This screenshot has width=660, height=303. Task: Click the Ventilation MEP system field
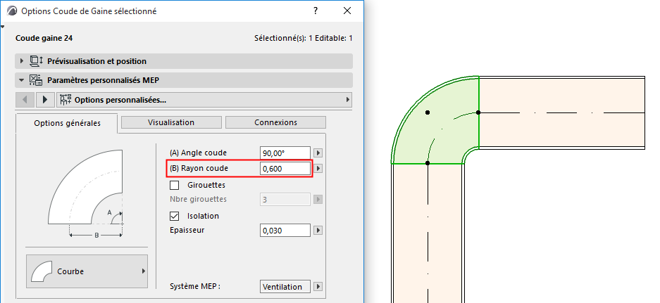pyautogui.click(x=285, y=287)
